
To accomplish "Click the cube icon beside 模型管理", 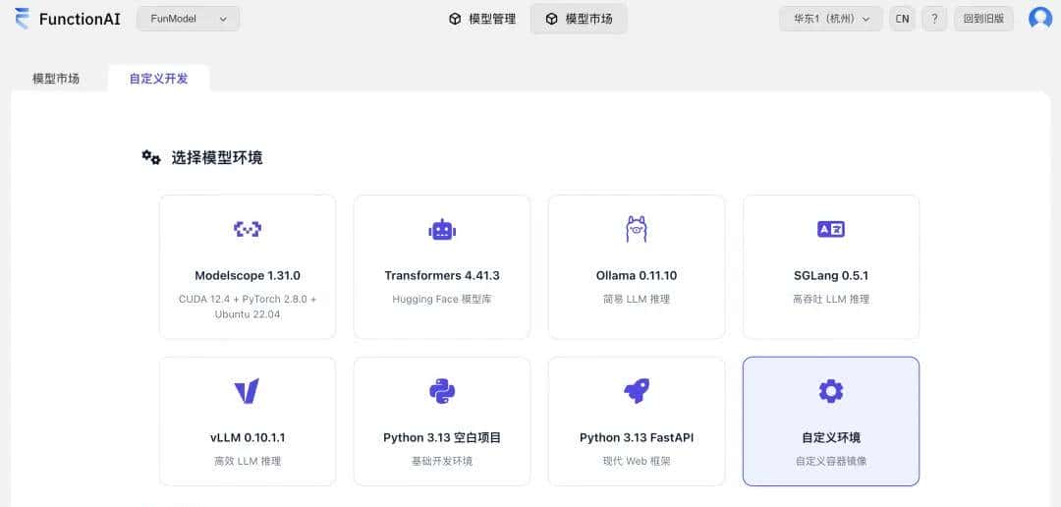I will coord(455,19).
